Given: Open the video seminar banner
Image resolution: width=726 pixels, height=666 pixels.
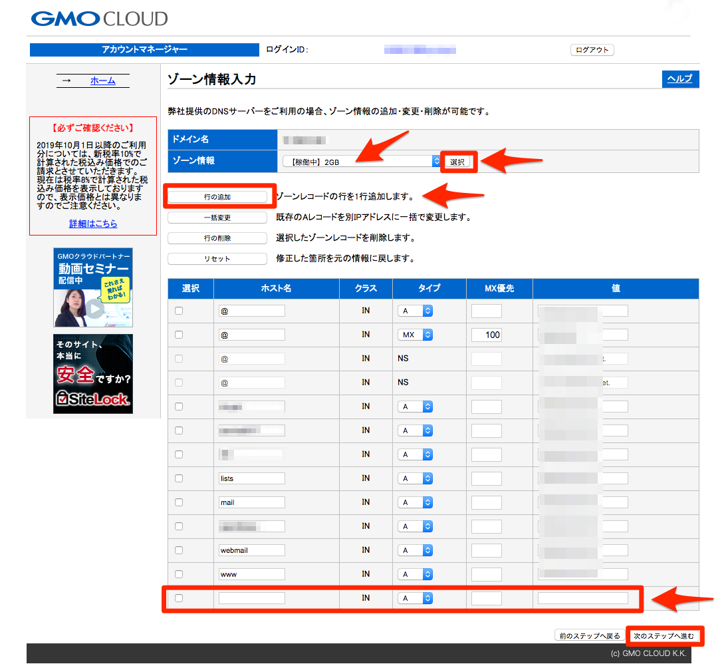Looking at the screenshot, I should point(92,287).
